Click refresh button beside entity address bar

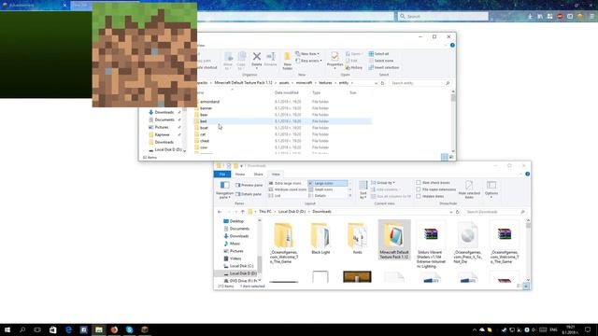(x=382, y=83)
